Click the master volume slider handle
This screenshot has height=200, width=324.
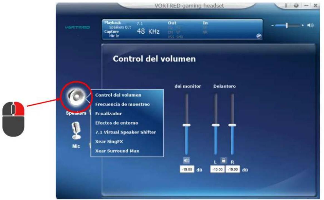[x=287, y=25]
